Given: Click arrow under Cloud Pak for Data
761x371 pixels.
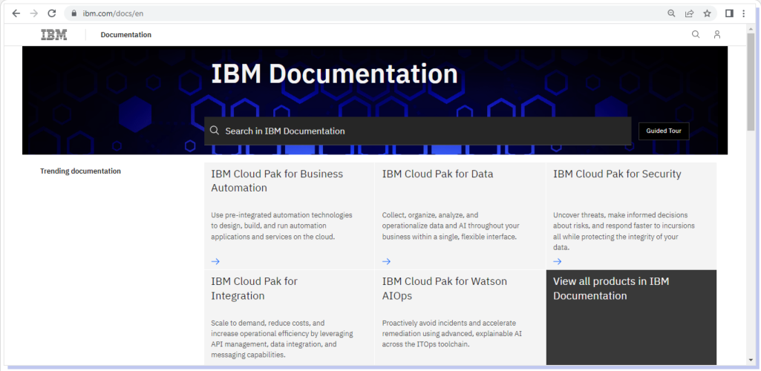Looking at the screenshot, I should (386, 261).
